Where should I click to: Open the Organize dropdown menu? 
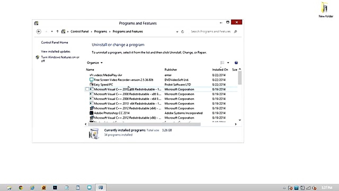click(x=95, y=63)
